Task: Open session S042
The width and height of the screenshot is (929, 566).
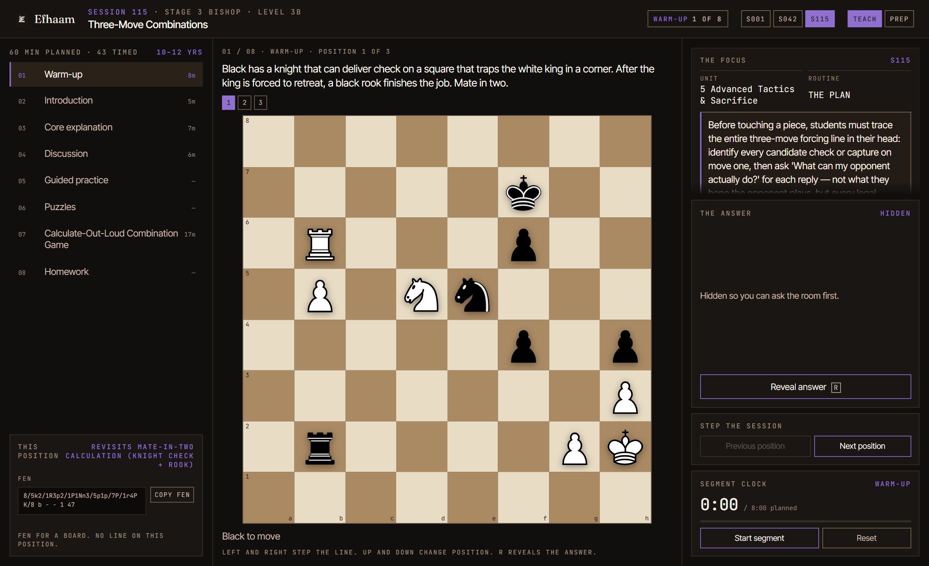Action: click(x=788, y=19)
